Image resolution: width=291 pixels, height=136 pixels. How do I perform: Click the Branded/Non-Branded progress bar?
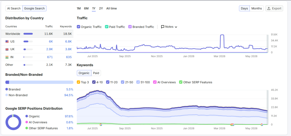tap(39, 82)
